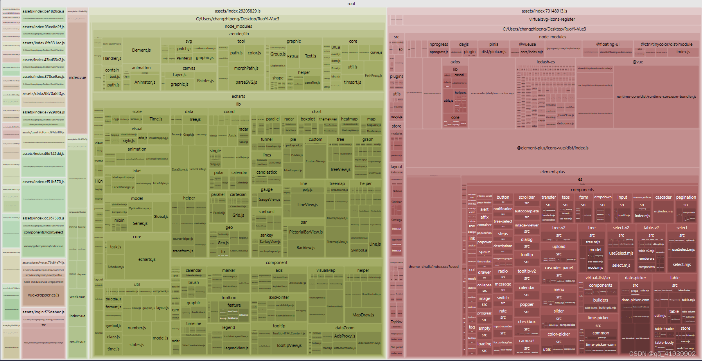The image size is (702, 361).
Task: Select the virtual-list/src group
Action: [598, 278]
